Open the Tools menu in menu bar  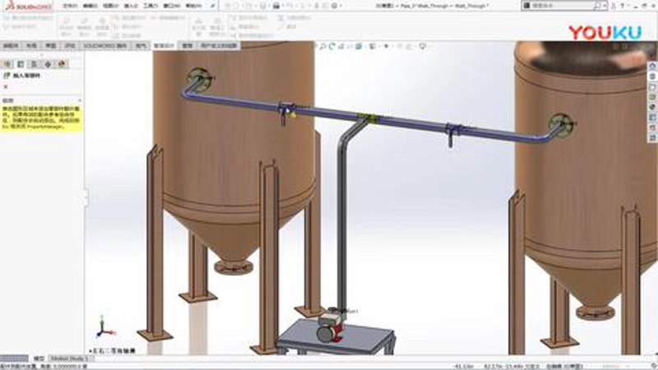pyautogui.click(x=151, y=6)
